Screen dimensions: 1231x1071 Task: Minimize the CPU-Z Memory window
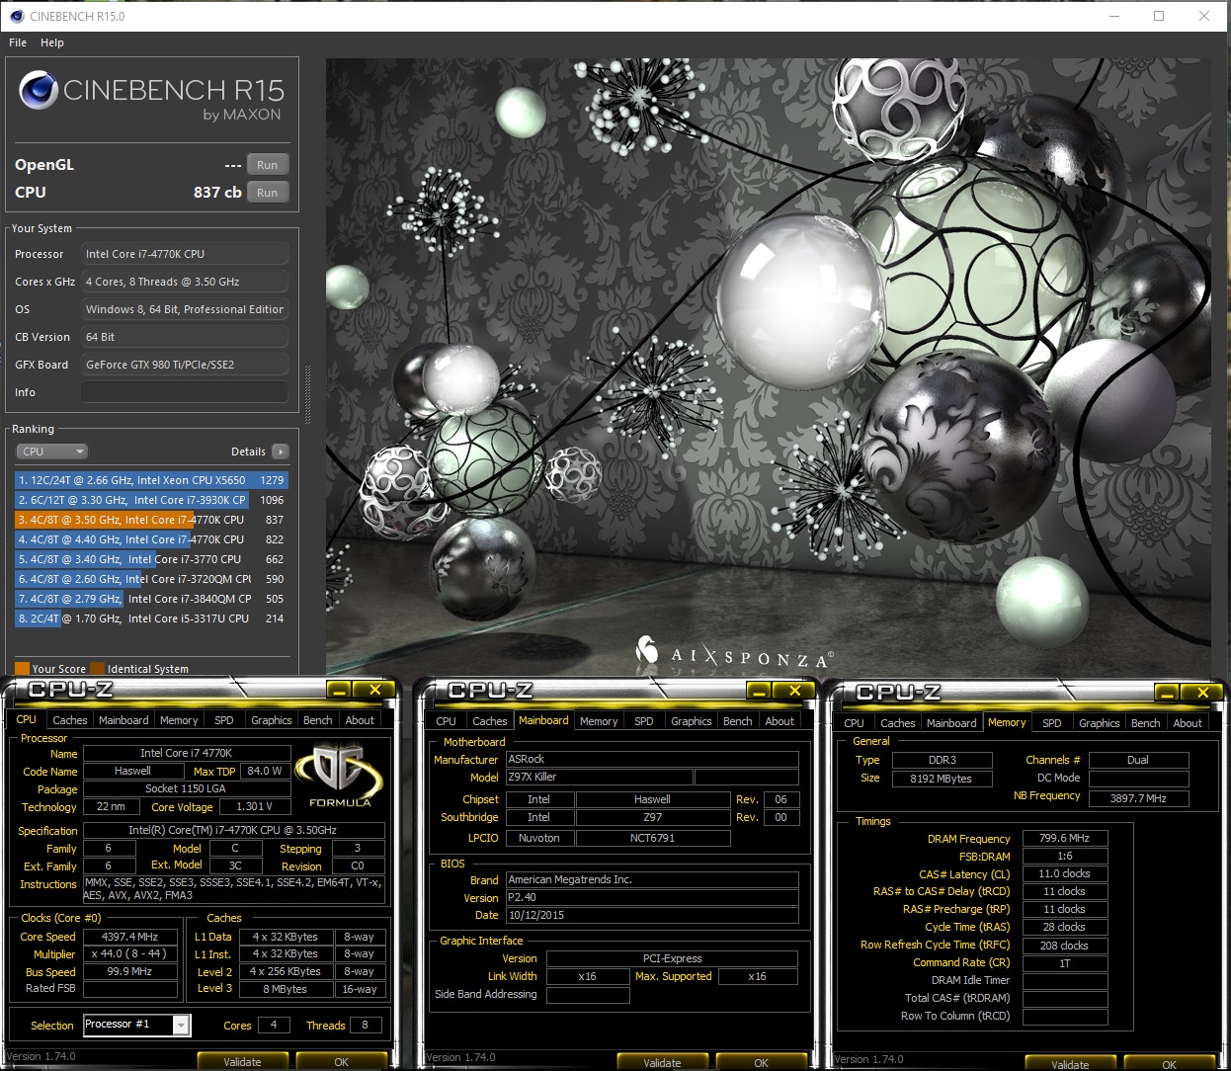[x=1167, y=693]
